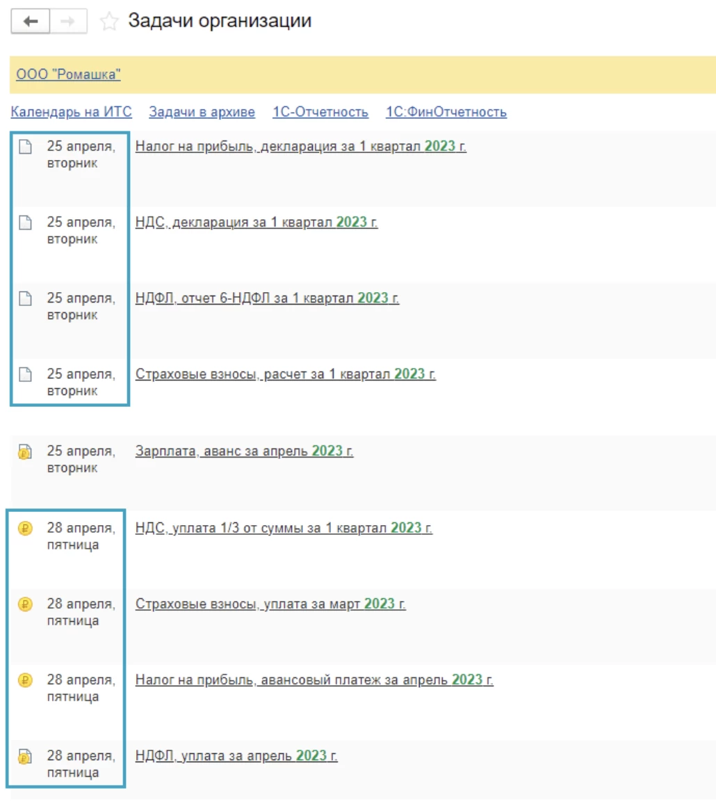Image resolution: width=716 pixels, height=804 pixels.
Task: Click the icon beside НДФЛ уплата task
Action: [24, 757]
